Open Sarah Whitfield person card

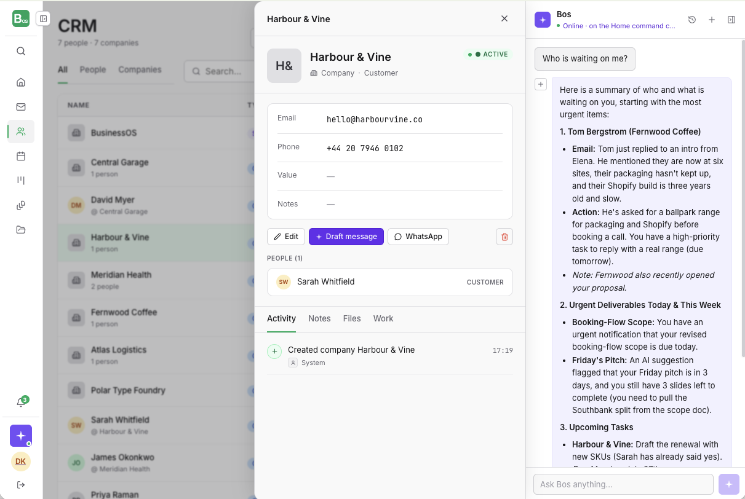(390, 282)
